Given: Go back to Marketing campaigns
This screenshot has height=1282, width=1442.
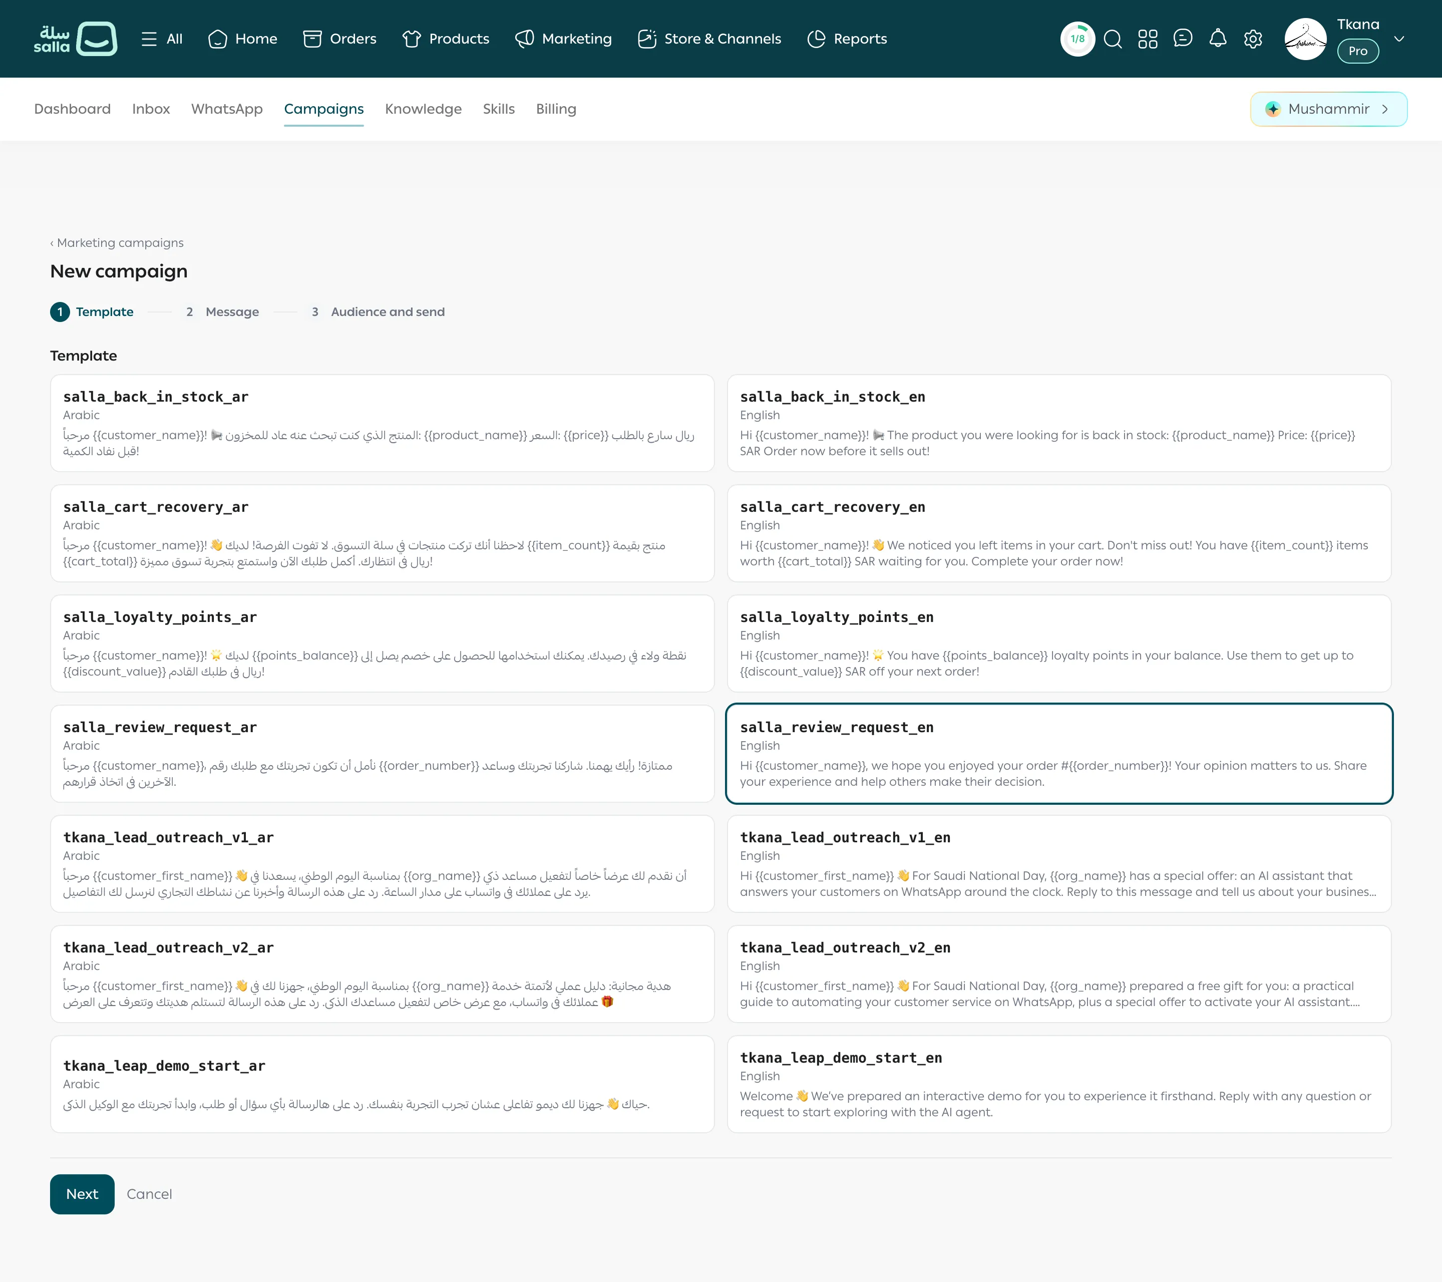Looking at the screenshot, I should pyautogui.click(x=117, y=243).
